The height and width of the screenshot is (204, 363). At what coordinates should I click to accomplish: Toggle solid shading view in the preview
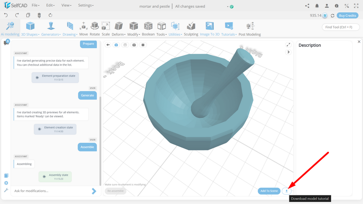[116, 45]
